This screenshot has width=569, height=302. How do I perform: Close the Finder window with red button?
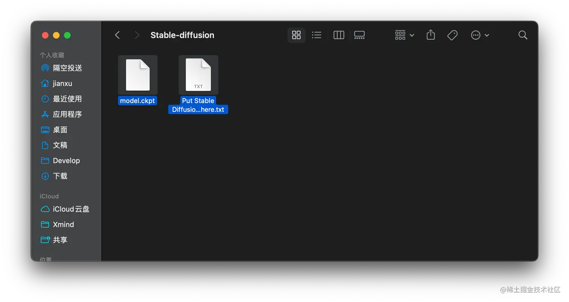[45, 35]
